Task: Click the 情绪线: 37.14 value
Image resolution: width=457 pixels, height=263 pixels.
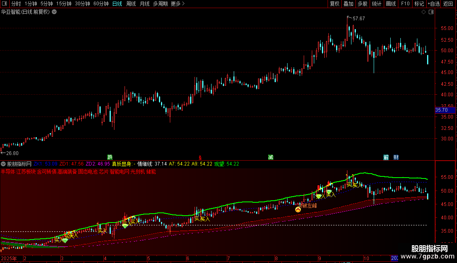Action: (x=152, y=164)
